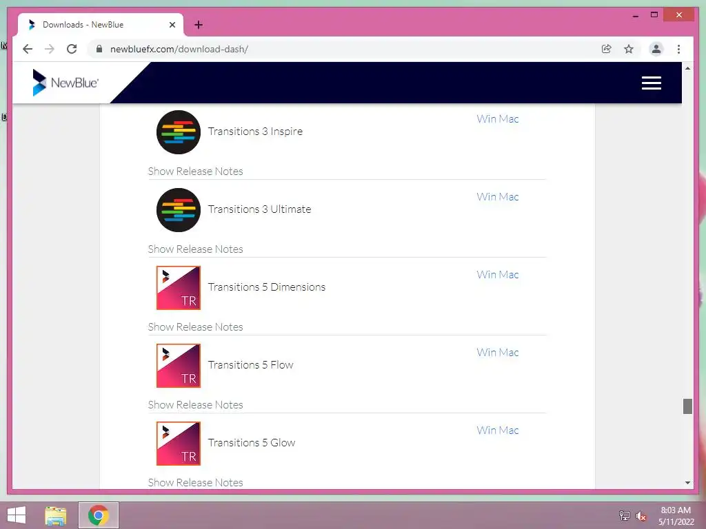706x529 pixels.
Task: Bookmark this page with star icon
Action: click(x=629, y=49)
